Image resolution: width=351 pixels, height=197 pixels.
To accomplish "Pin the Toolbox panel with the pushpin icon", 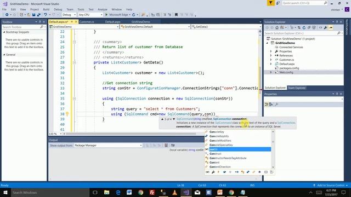I will click(x=40, y=22).
